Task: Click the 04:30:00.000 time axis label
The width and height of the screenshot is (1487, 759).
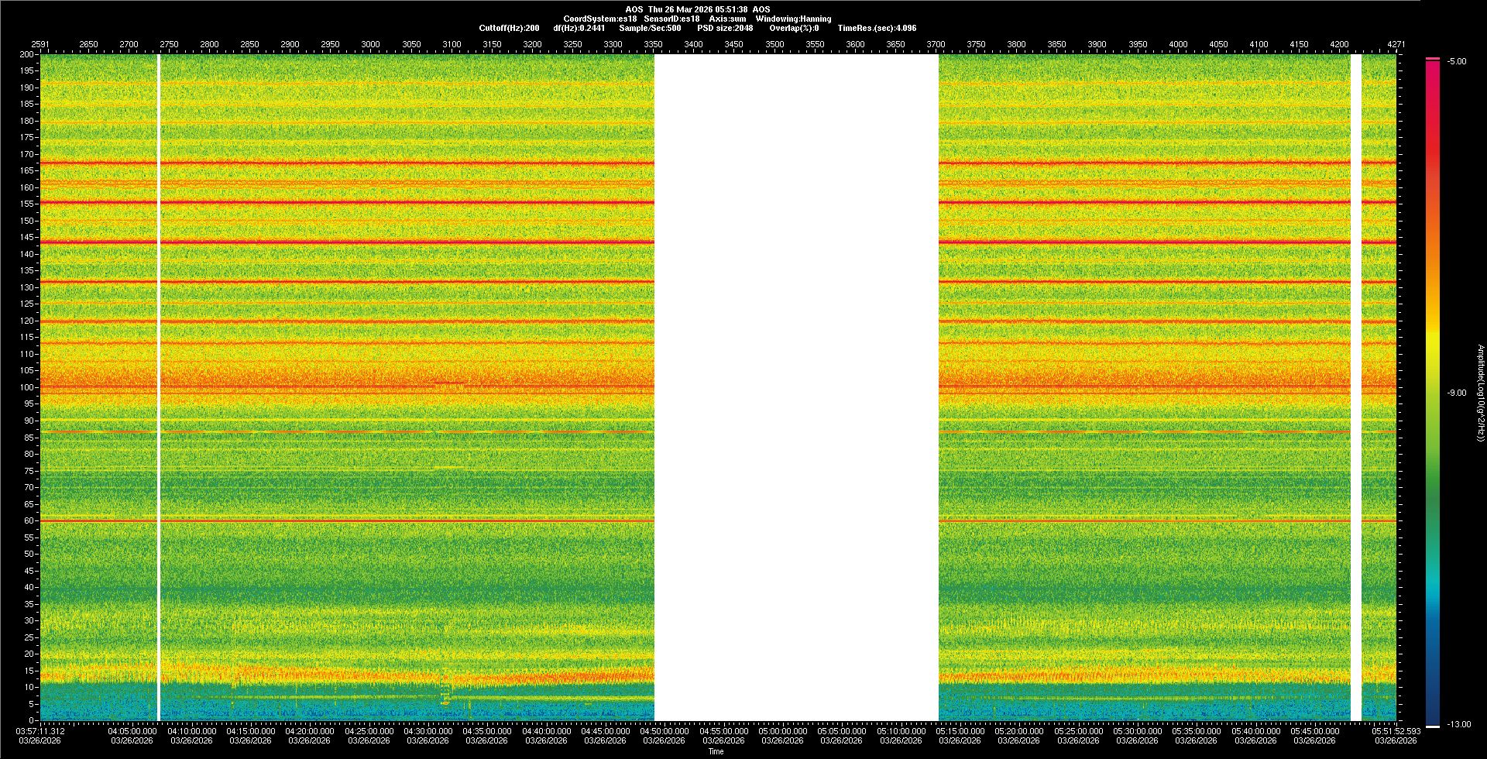Action: pos(428,731)
